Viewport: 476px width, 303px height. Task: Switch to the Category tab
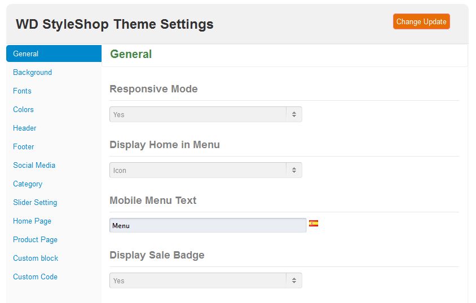click(28, 184)
